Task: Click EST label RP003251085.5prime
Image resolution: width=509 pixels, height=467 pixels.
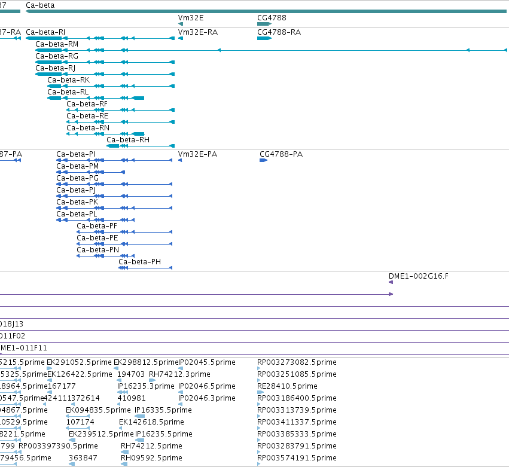Action: tap(297, 374)
